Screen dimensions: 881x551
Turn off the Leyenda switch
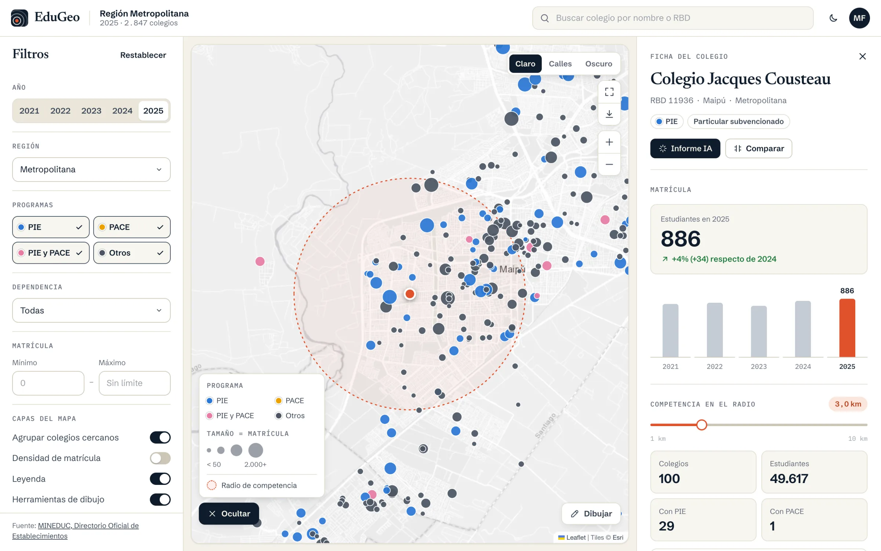(x=160, y=479)
